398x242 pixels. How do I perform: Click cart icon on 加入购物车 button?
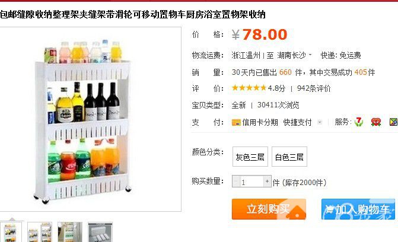point(329,210)
